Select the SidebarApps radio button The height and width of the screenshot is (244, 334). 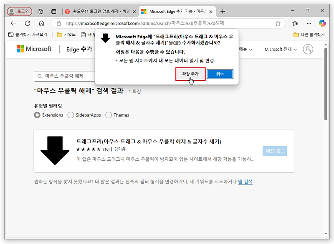click(71, 115)
